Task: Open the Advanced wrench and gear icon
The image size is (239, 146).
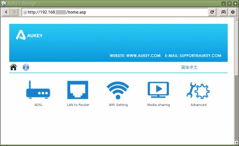Action: point(198,91)
